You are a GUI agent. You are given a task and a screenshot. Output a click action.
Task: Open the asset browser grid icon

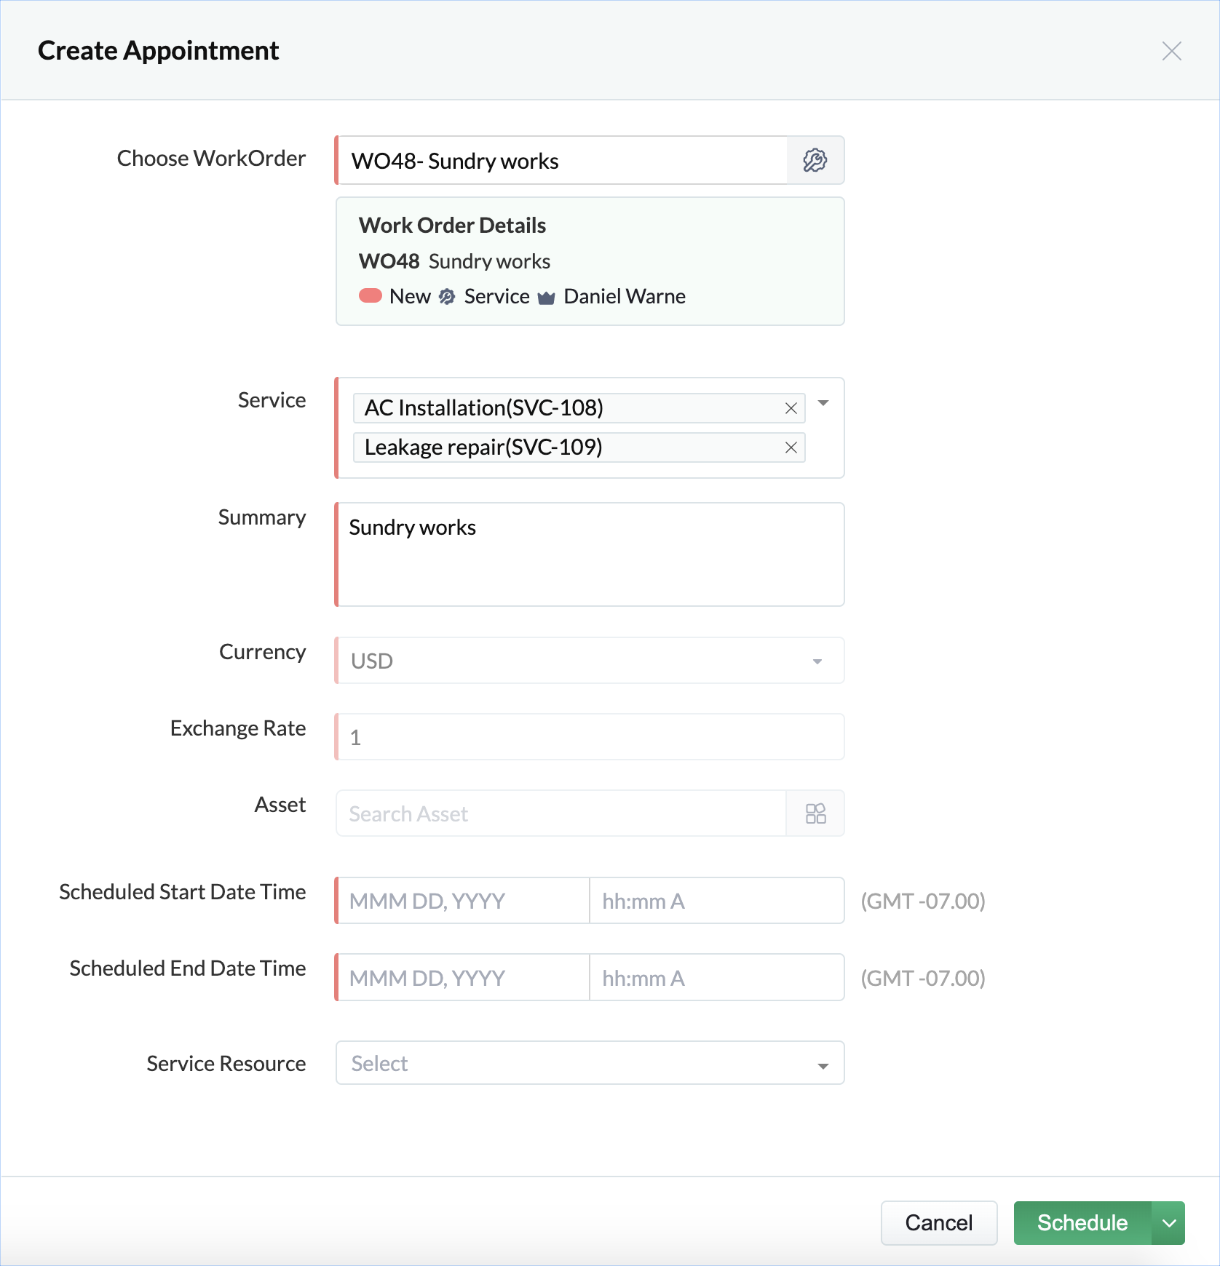(815, 813)
